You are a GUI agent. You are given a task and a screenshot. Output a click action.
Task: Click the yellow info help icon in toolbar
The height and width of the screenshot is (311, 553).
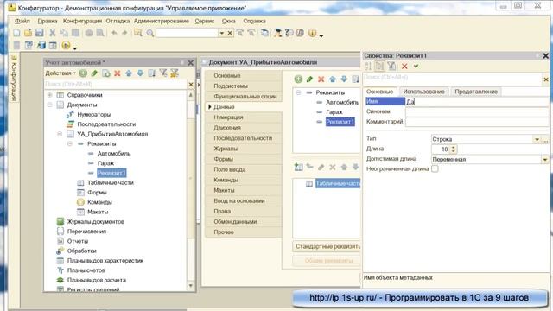(312, 33)
